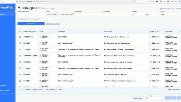
Task: Open the browser downloads arrow icon
Action: point(153,1)
